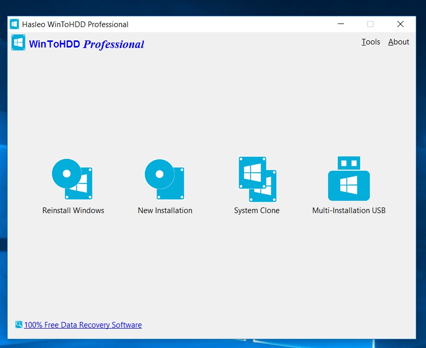Click the WinToHDD logo in the header

coord(18,42)
